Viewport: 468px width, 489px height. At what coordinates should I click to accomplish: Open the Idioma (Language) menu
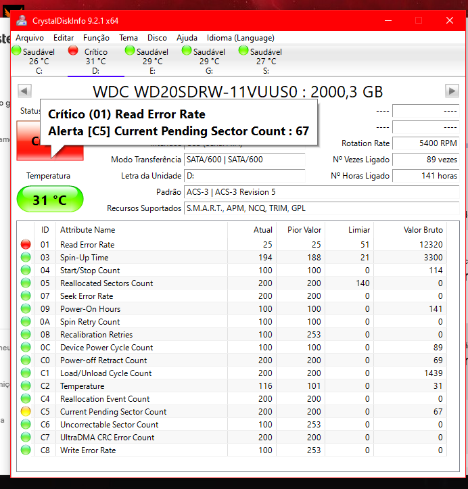point(240,38)
